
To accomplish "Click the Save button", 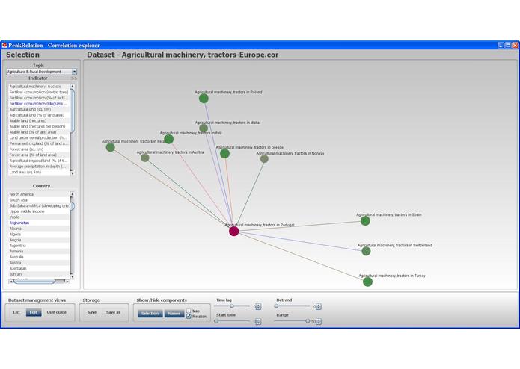I will (x=92, y=312).
